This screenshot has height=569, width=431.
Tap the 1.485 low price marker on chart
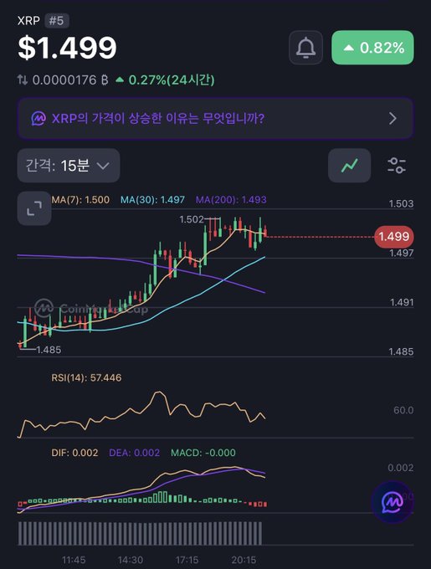[49, 350]
